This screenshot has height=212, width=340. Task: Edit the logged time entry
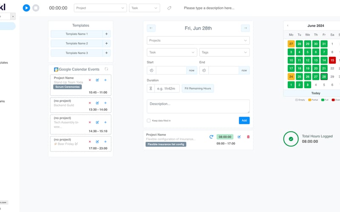(x=239, y=137)
